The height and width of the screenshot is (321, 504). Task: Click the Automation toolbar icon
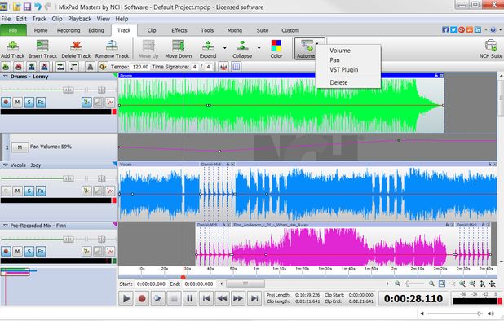[307, 46]
